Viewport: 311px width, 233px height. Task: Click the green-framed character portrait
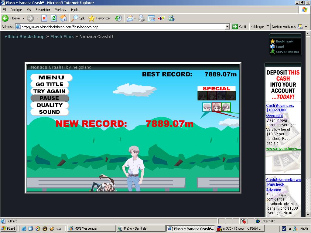(226, 107)
